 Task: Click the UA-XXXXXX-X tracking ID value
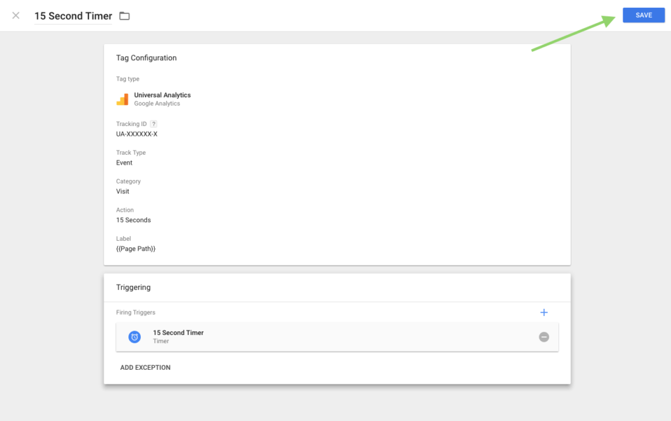tap(138, 133)
